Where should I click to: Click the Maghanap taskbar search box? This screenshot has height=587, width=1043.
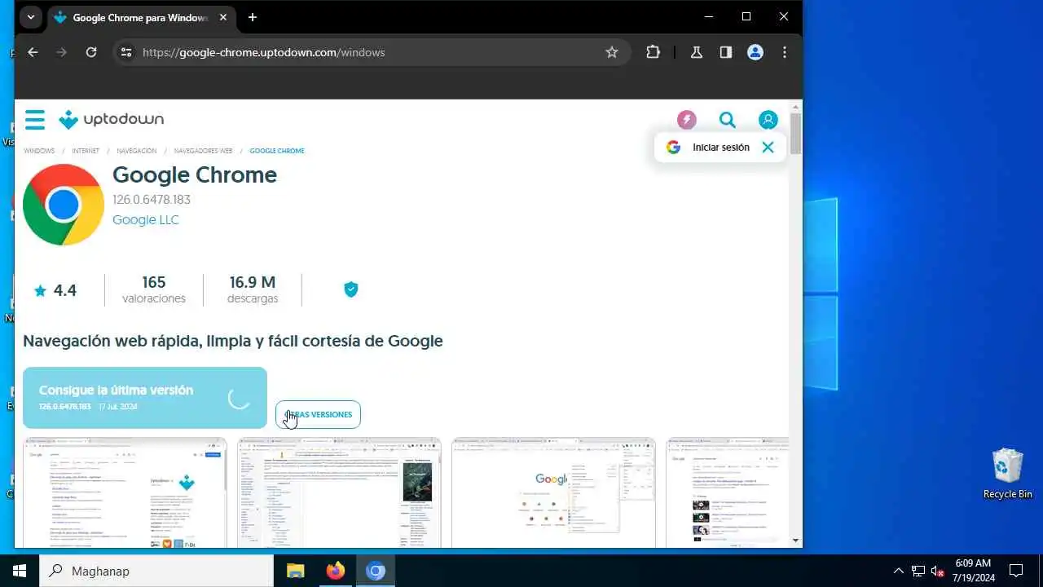coord(156,571)
